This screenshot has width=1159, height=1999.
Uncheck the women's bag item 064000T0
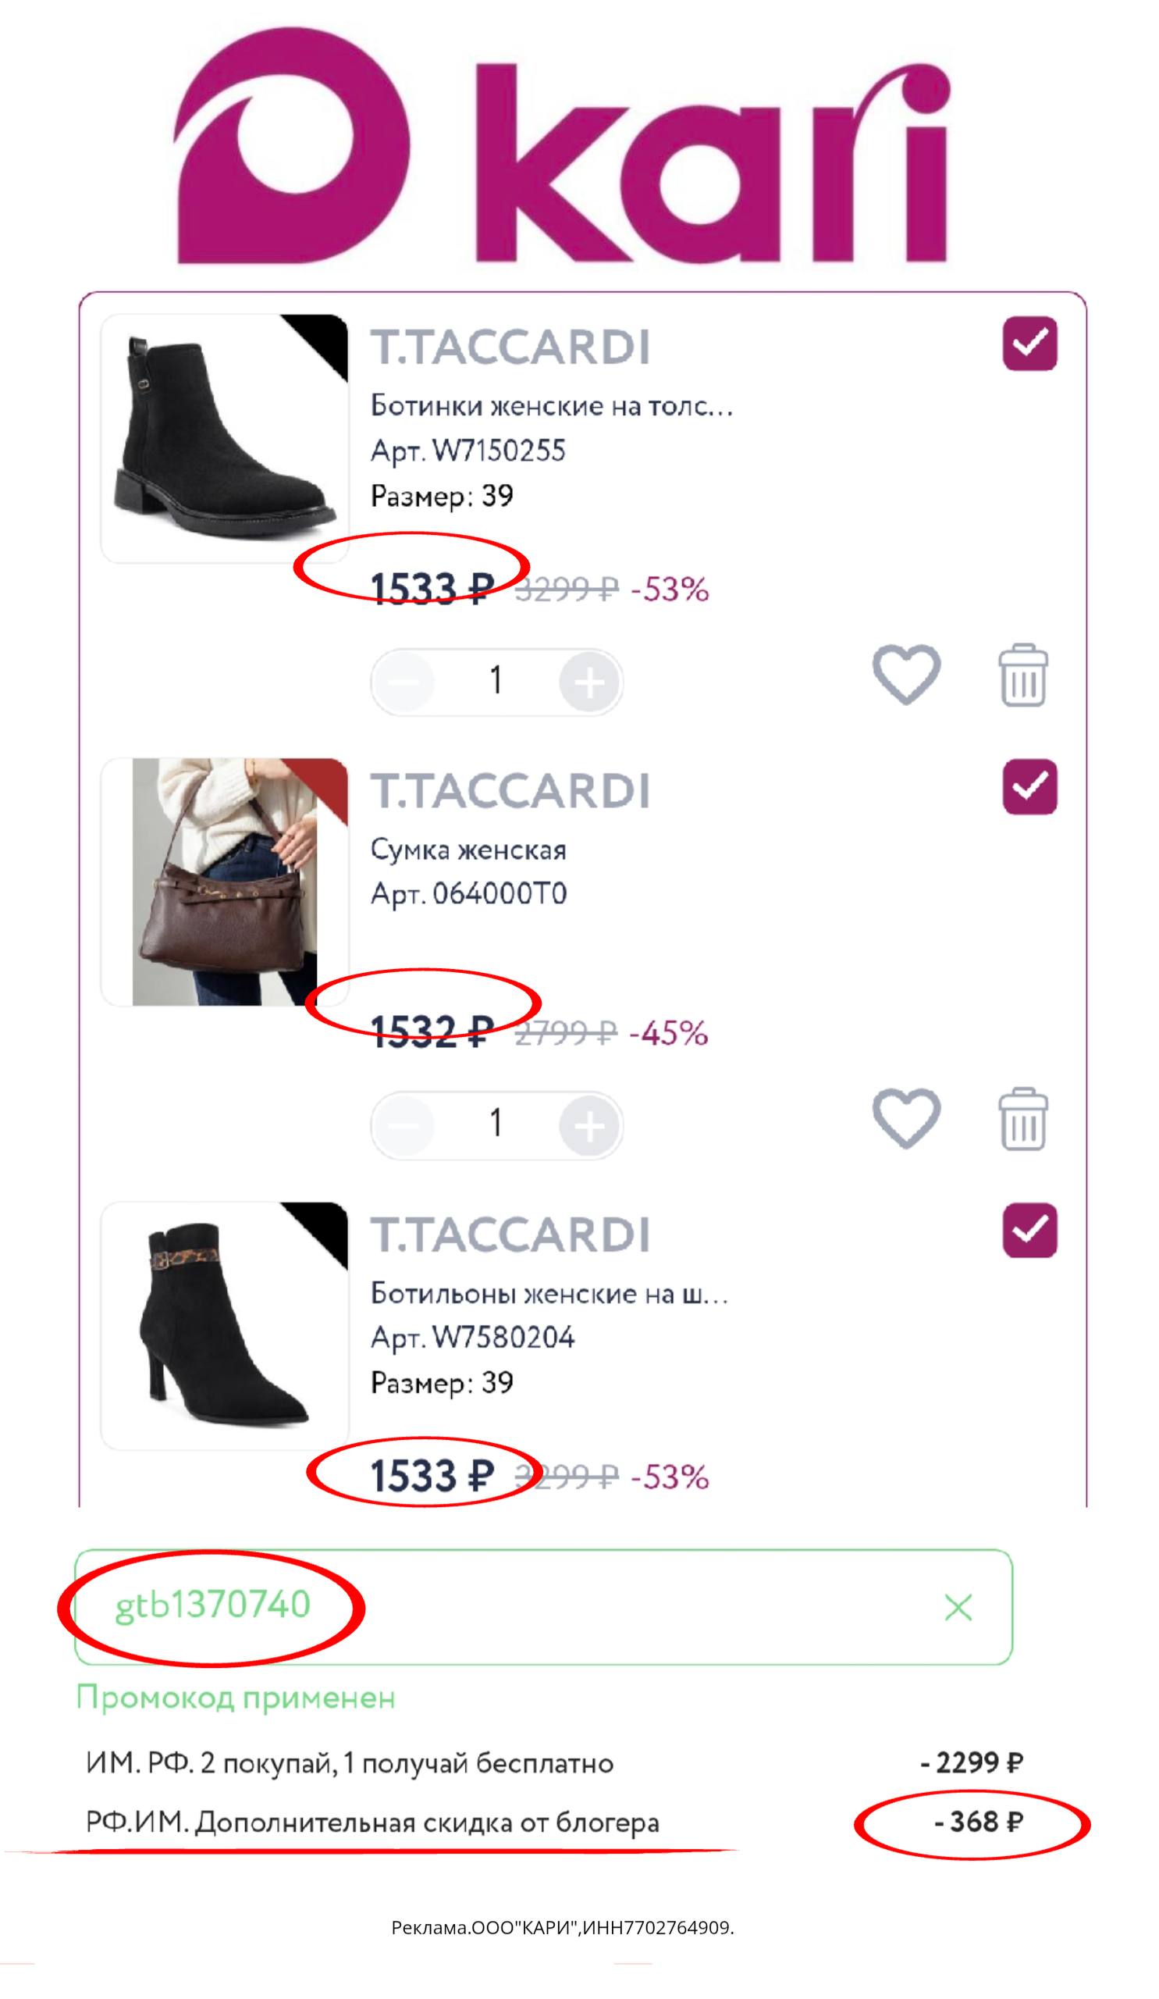pos(1029,786)
